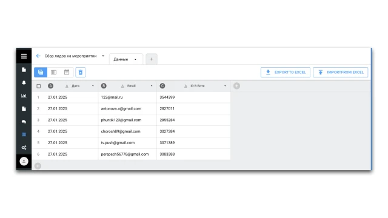Switch to the table grid view
The image size is (388, 218).
[x=41, y=72]
